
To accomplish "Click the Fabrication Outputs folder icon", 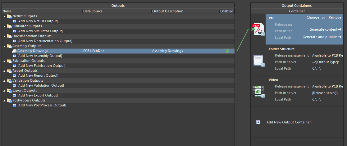I will point(9,61).
